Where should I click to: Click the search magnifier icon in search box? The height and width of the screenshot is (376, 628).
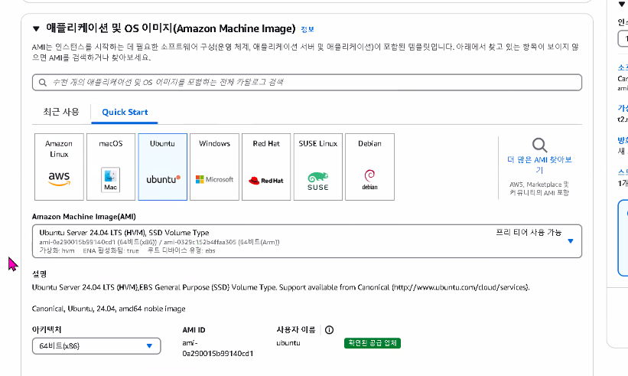pyautogui.click(x=43, y=83)
